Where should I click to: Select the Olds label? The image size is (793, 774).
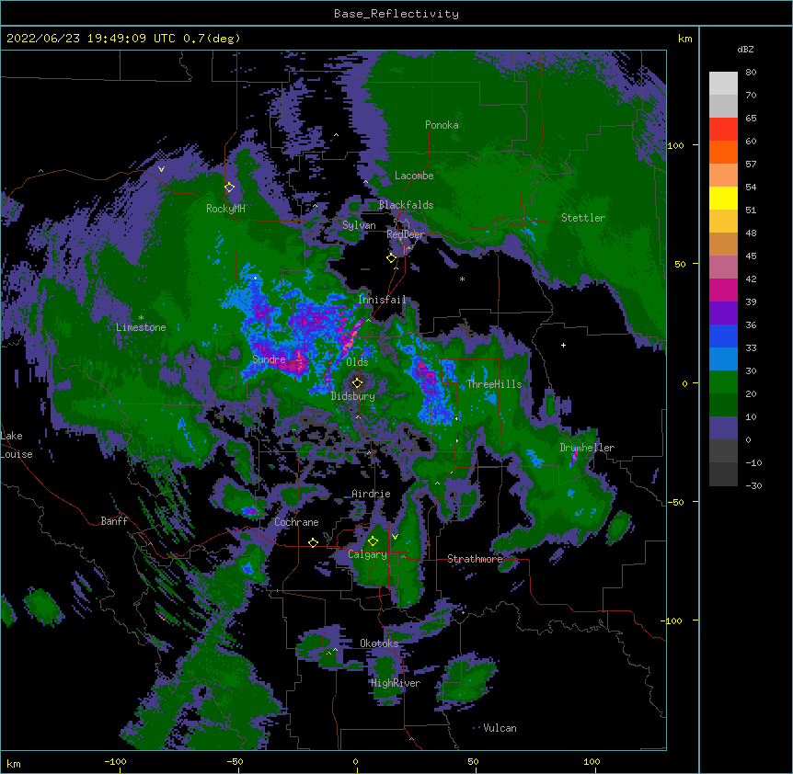(357, 362)
